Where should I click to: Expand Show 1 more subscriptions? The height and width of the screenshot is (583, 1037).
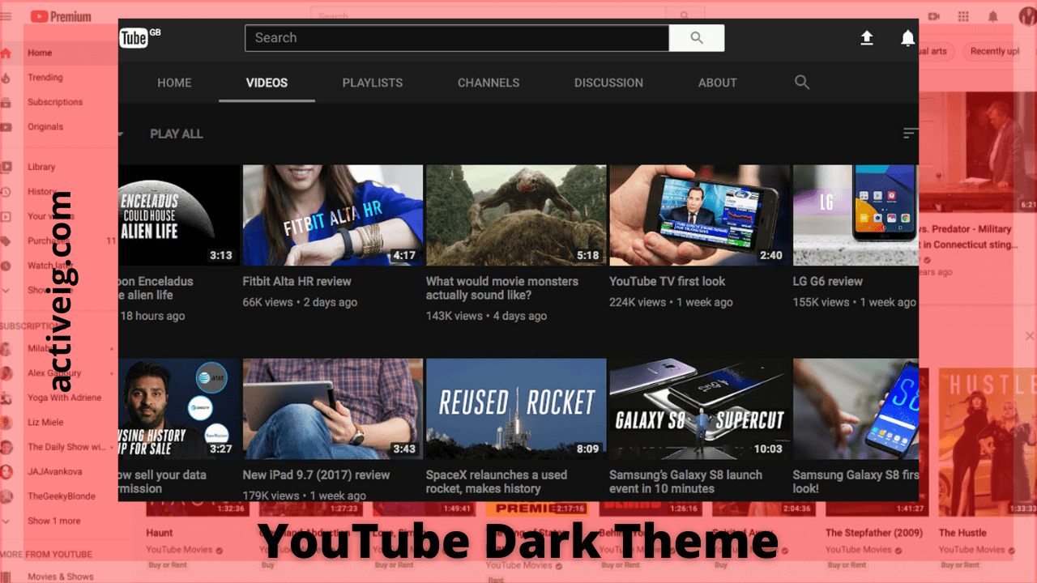tap(54, 521)
